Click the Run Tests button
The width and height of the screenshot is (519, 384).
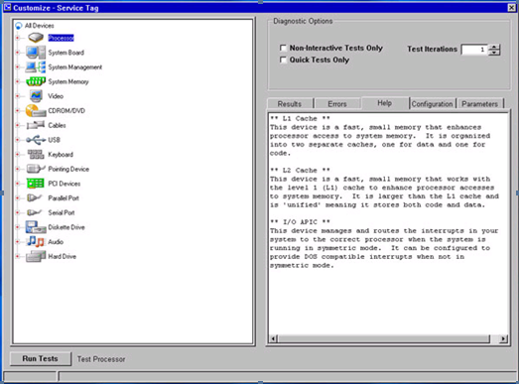(x=40, y=358)
